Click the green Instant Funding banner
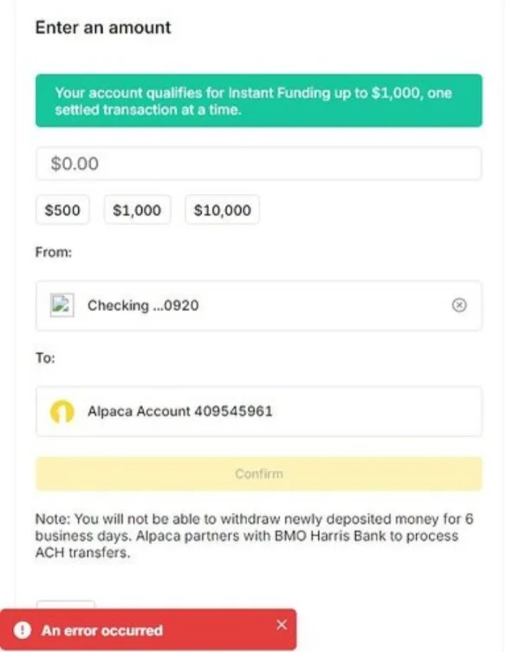The image size is (520, 652). [x=258, y=100]
